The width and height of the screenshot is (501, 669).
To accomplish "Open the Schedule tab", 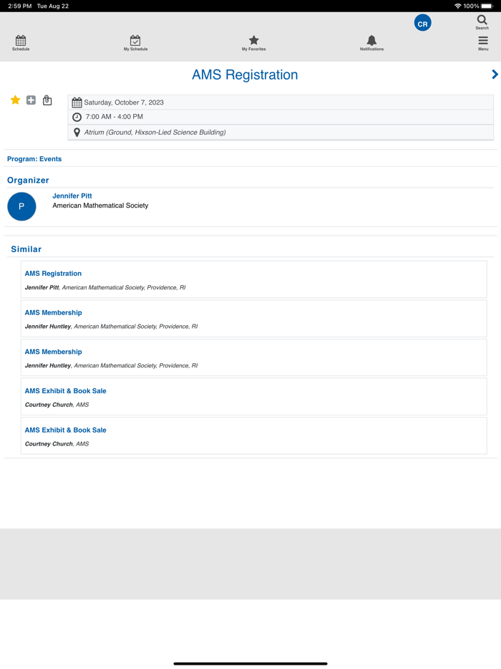I will (21, 43).
